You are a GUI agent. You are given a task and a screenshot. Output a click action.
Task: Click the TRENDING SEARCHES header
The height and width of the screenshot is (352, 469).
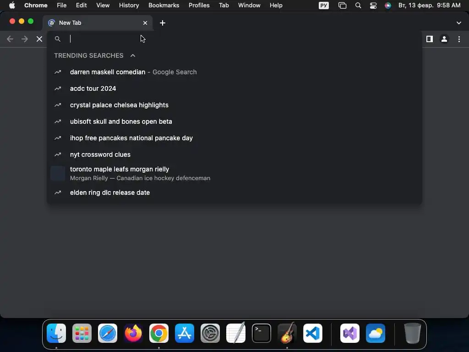click(88, 55)
